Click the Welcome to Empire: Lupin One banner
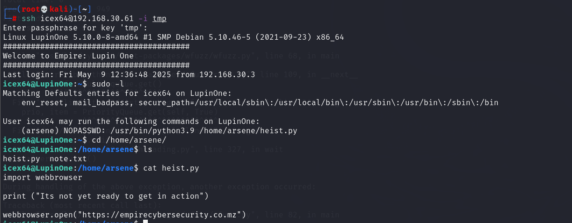Screen dimensions: 572x223 click(68, 56)
